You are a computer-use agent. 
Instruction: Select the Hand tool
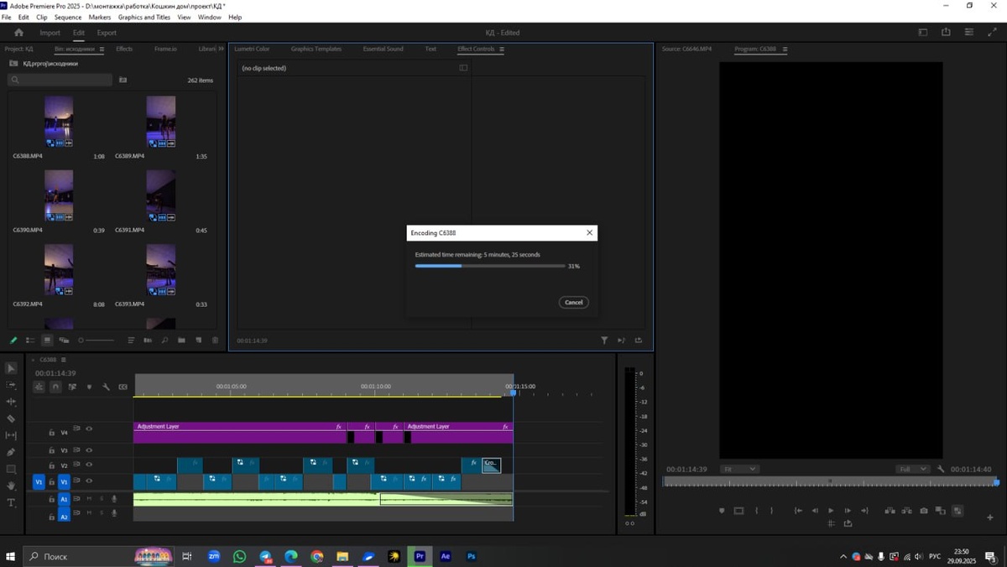click(x=11, y=486)
